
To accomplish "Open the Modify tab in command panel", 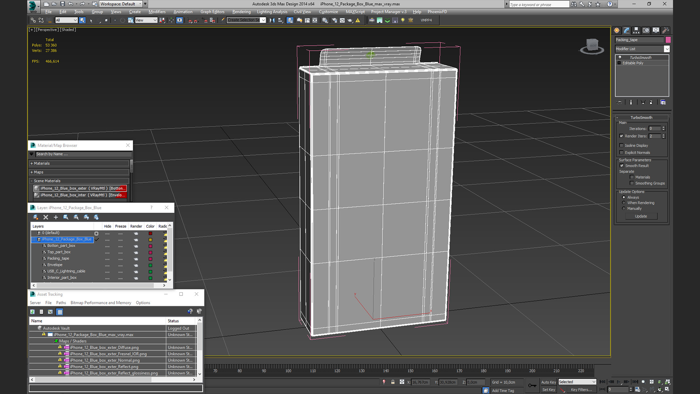I will [x=626, y=30].
